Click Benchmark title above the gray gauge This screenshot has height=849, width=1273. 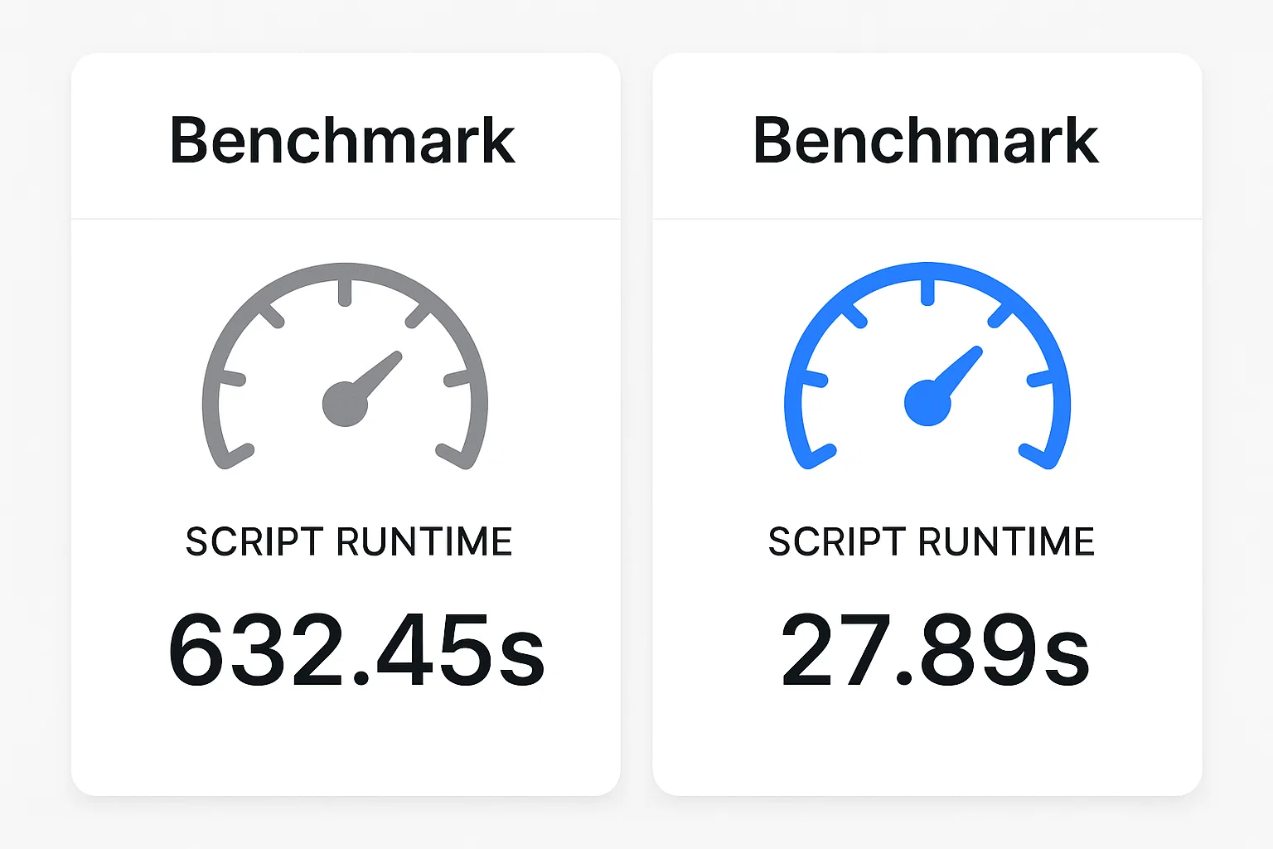(342, 140)
